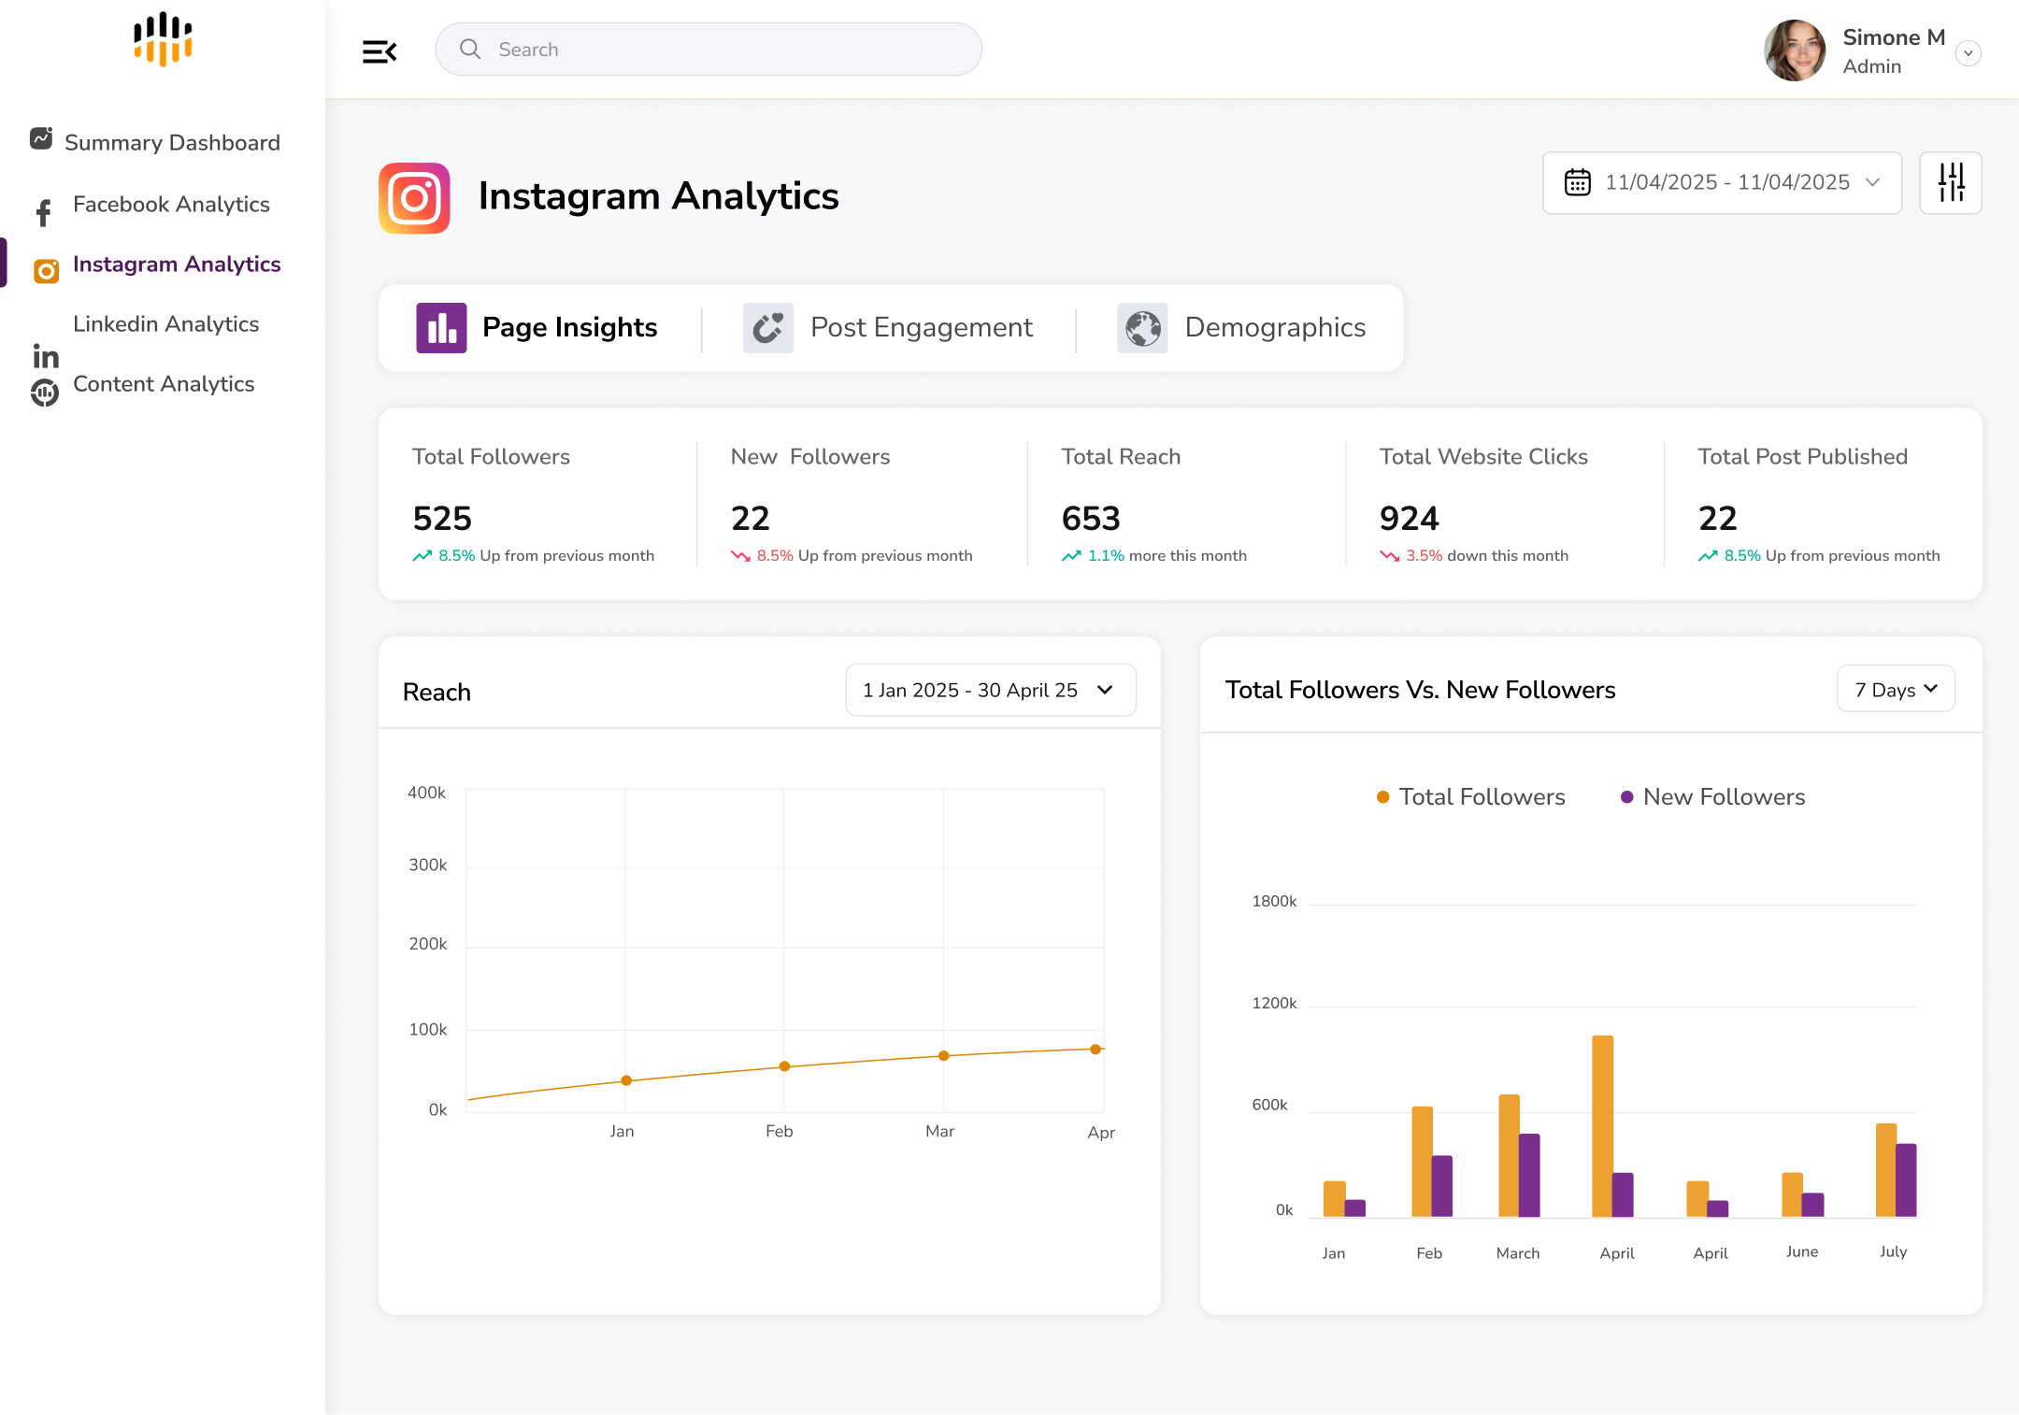Open the 11/04/2025 date range dropdown
2019x1415 pixels.
click(x=1722, y=183)
